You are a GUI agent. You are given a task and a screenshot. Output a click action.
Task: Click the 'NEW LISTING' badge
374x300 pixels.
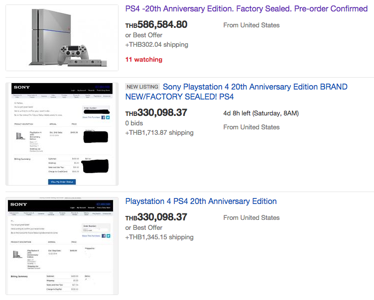coord(142,87)
